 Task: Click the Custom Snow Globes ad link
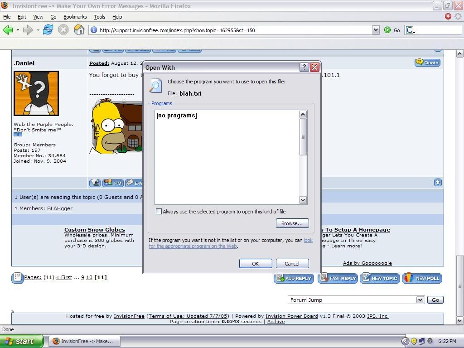[x=95, y=230]
